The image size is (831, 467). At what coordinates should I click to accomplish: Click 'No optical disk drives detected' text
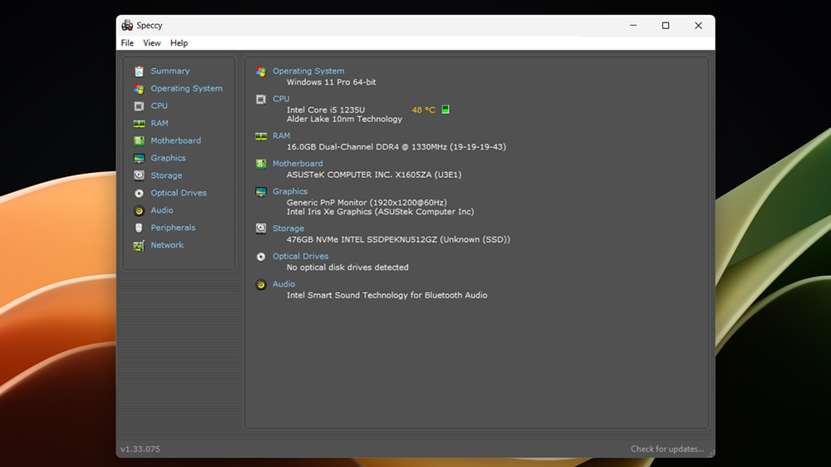(x=347, y=268)
